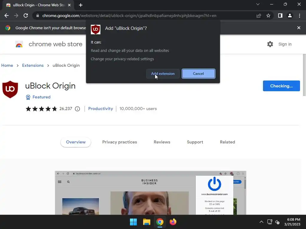Share this page icon in address bar
306x229 pixels.
259,16
